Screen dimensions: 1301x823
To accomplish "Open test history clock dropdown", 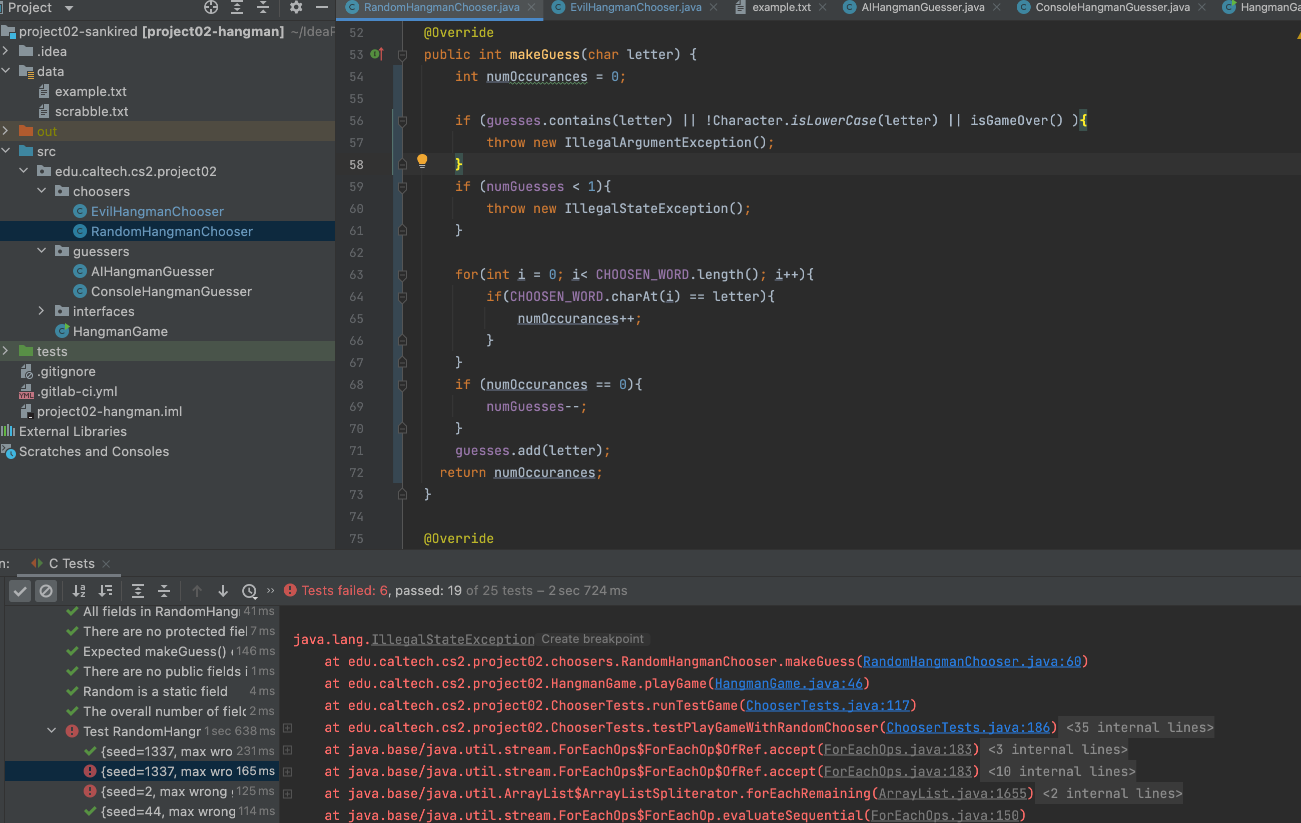I will [249, 591].
